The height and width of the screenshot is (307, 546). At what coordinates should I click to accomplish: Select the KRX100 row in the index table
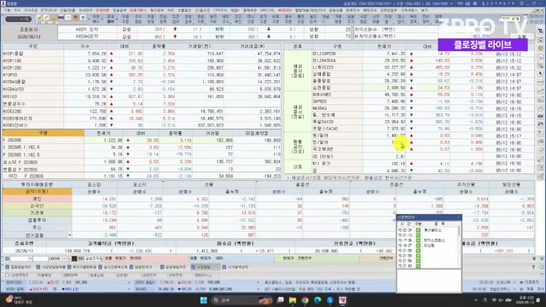pos(142,96)
